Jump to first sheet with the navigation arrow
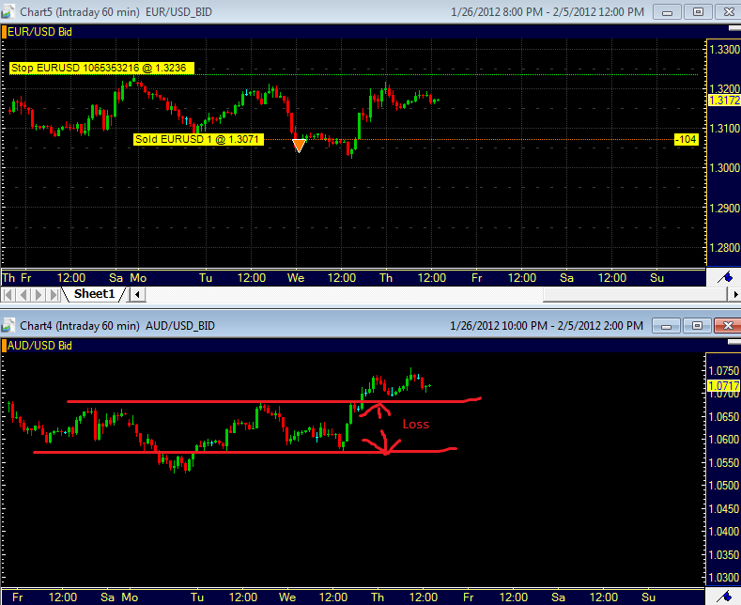The height and width of the screenshot is (605, 741). pos(8,295)
